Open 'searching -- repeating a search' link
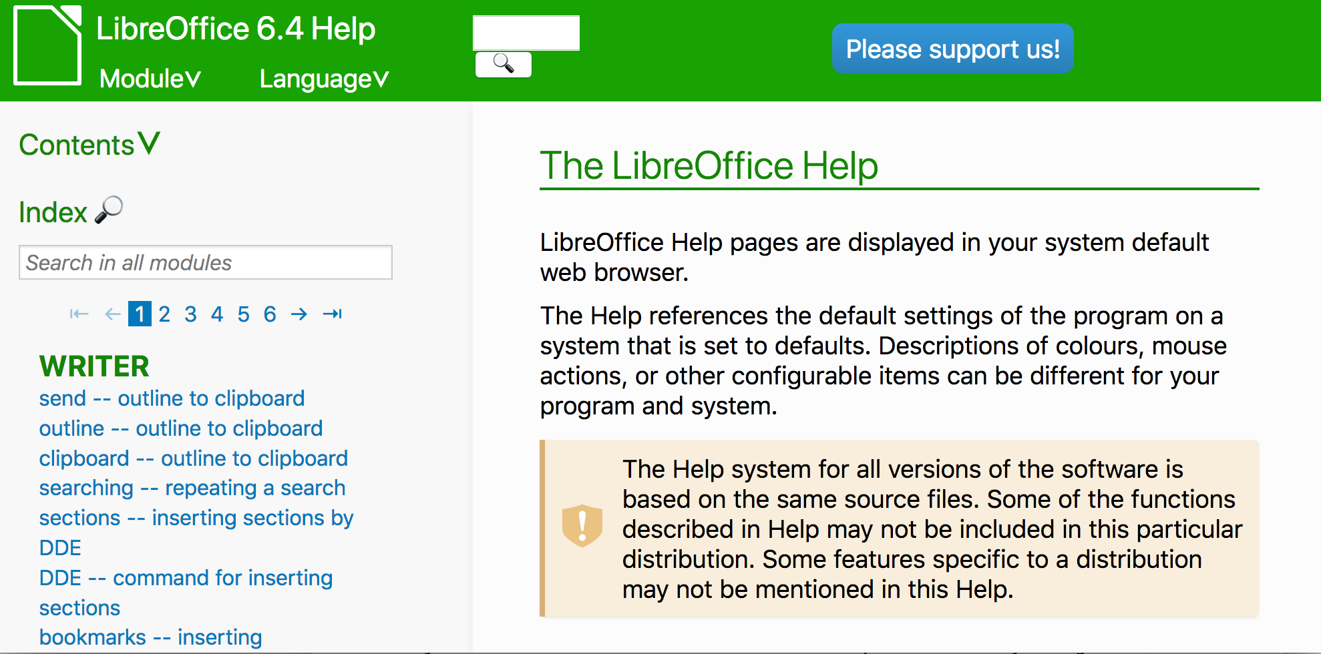Screen dimensions: 1321x654 pyautogui.click(x=192, y=488)
